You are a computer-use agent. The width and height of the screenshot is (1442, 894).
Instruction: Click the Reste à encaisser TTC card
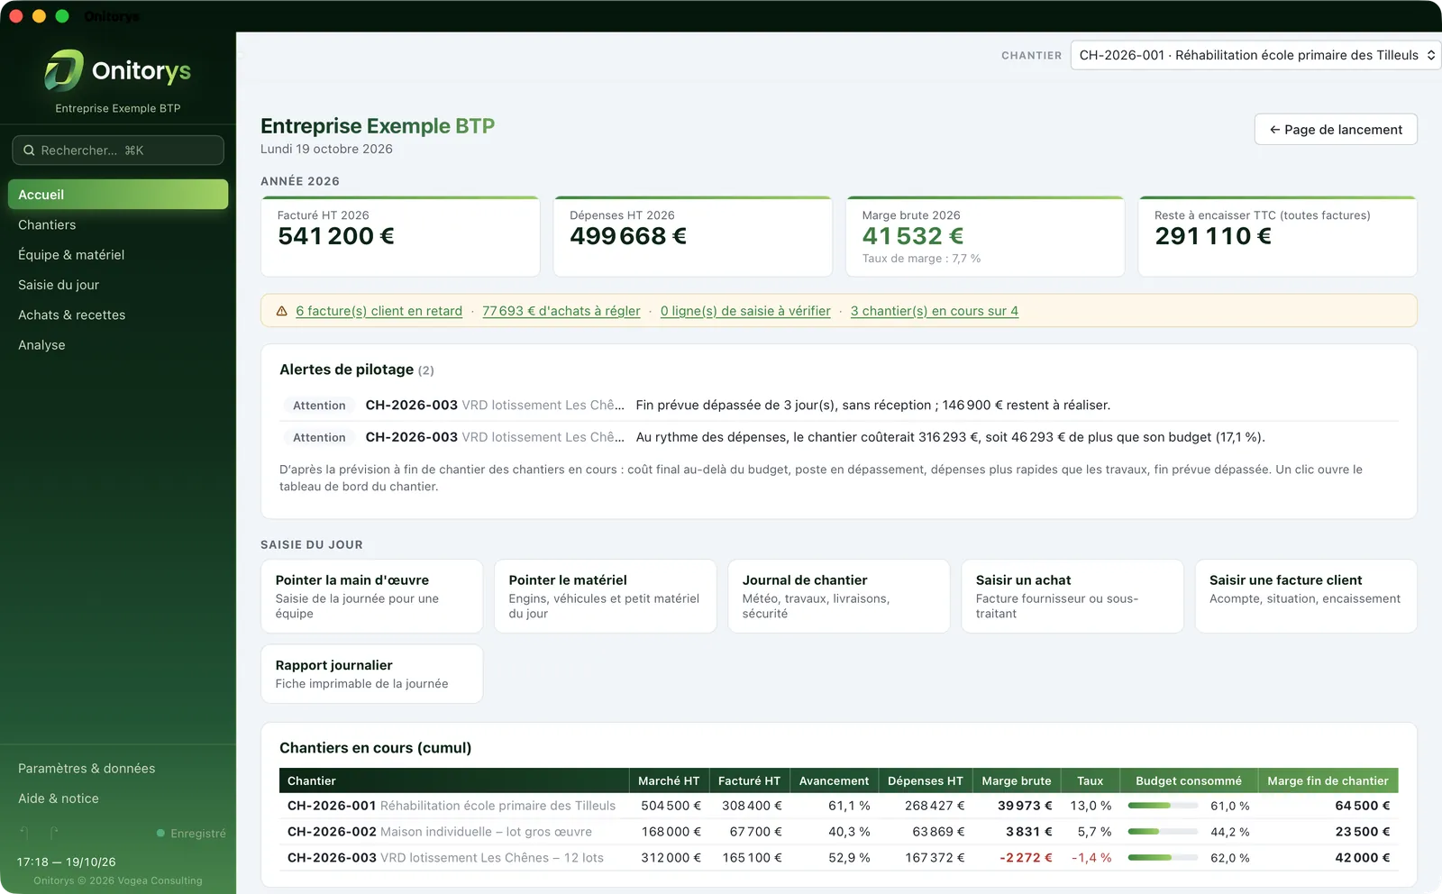pyautogui.click(x=1277, y=236)
